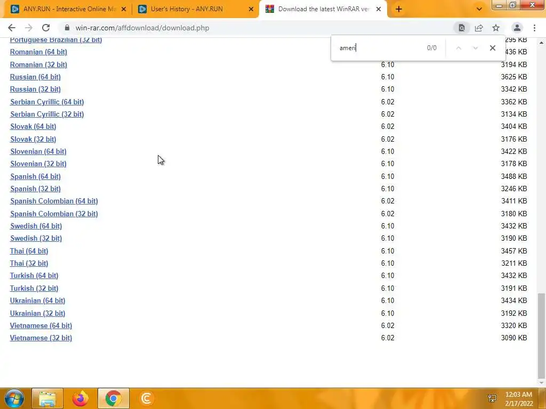The image size is (546, 409).
Task: Open Windows Start menu
Action: 14,398
